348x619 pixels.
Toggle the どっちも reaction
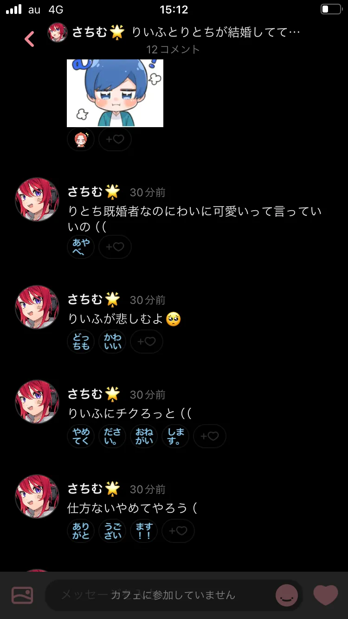(81, 342)
